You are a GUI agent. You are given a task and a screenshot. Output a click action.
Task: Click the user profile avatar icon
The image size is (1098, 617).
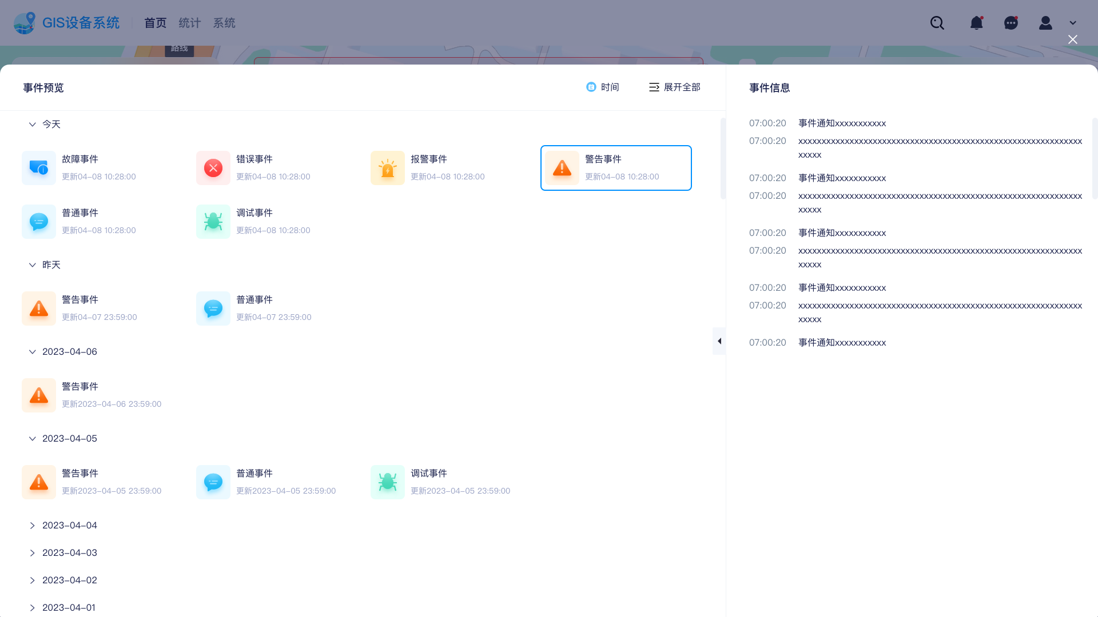coord(1045,23)
